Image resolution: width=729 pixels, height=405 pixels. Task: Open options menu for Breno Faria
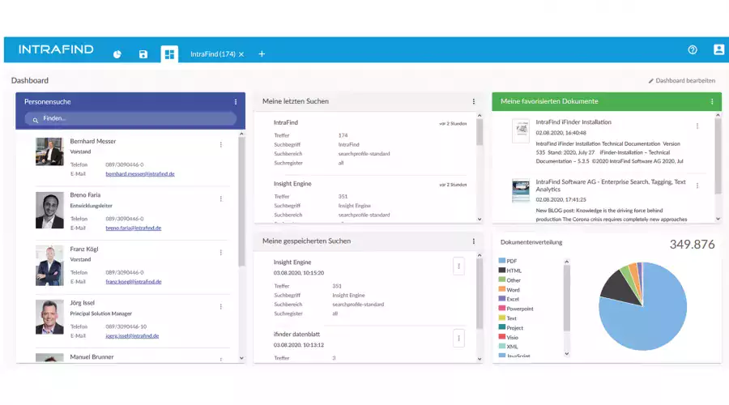(x=221, y=198)
